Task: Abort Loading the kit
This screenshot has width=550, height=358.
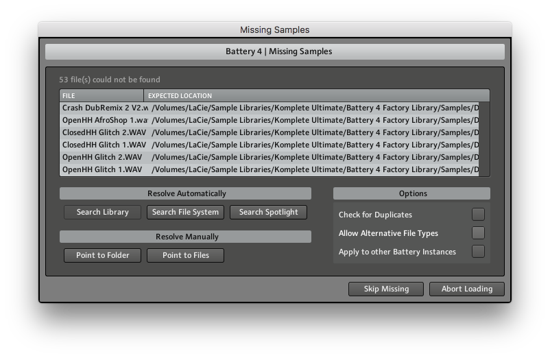Action: (467, 289)
